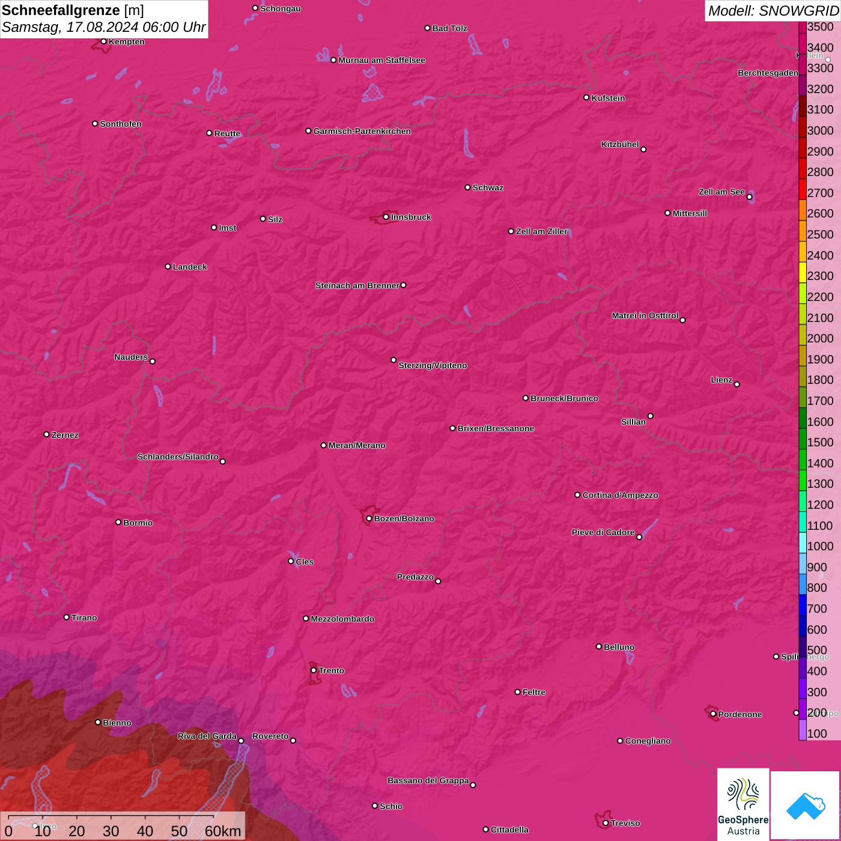Click the 'Silz' label
841x841 pixels.
275,219
